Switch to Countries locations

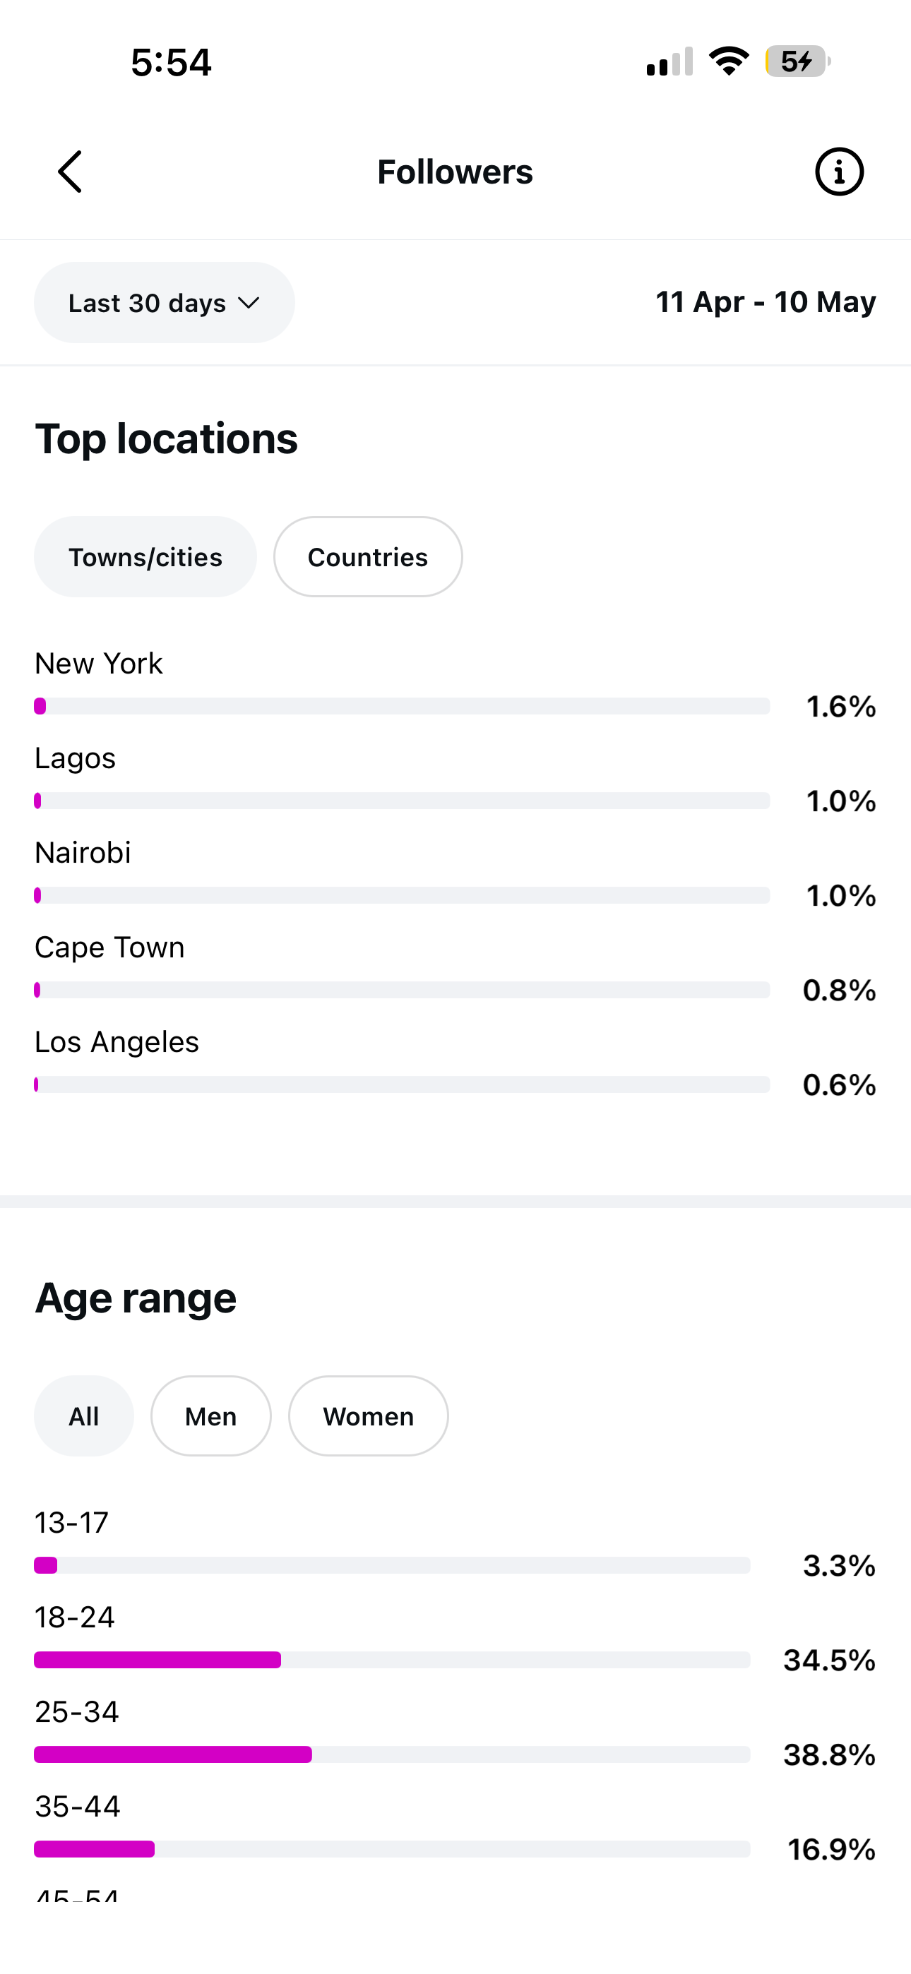pos(368,557)
